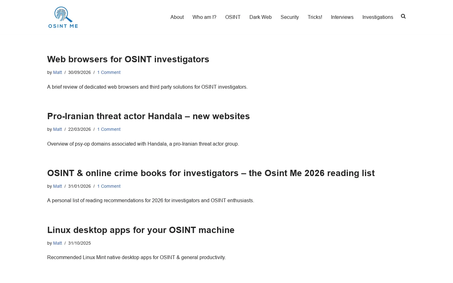Open the Investigations section

click(378, 17)
